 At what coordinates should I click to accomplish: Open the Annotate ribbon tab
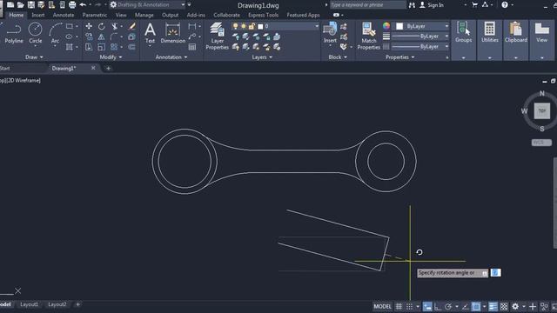(x=64, y=16)
